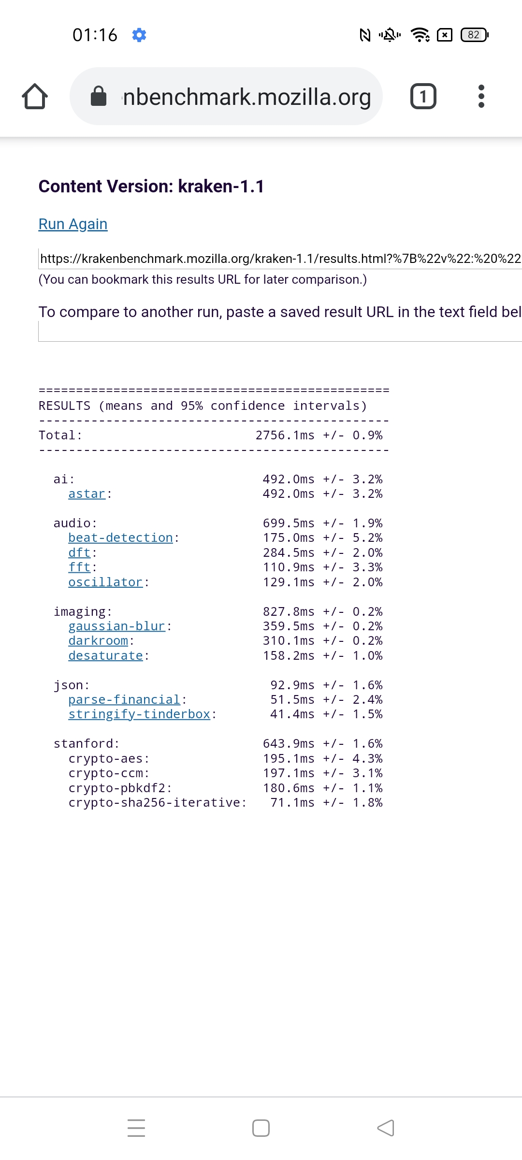Tap the padlock site security icon
522x1160 pixels.
[x=99, y=96]
